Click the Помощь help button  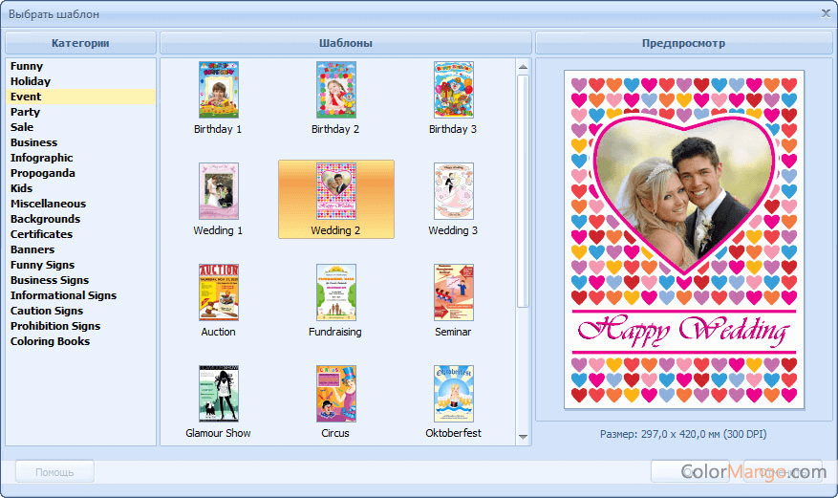click(54, 471)
